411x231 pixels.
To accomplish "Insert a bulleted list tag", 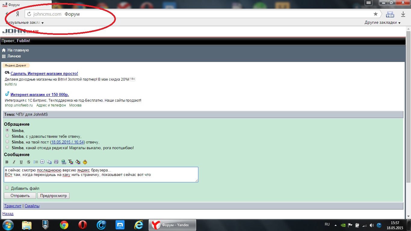I will pyautogui.click(x=36, y=162).
